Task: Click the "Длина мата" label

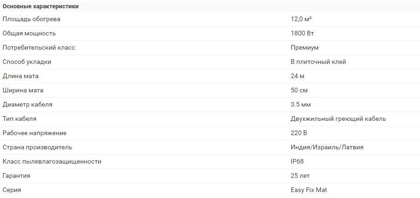Action: 21,76
